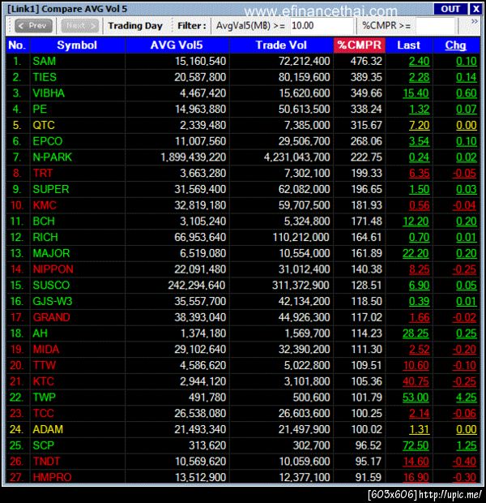Close the Compare AVG Vol 5 window
Screen dimensions: 486x503
tap(475, 9)
